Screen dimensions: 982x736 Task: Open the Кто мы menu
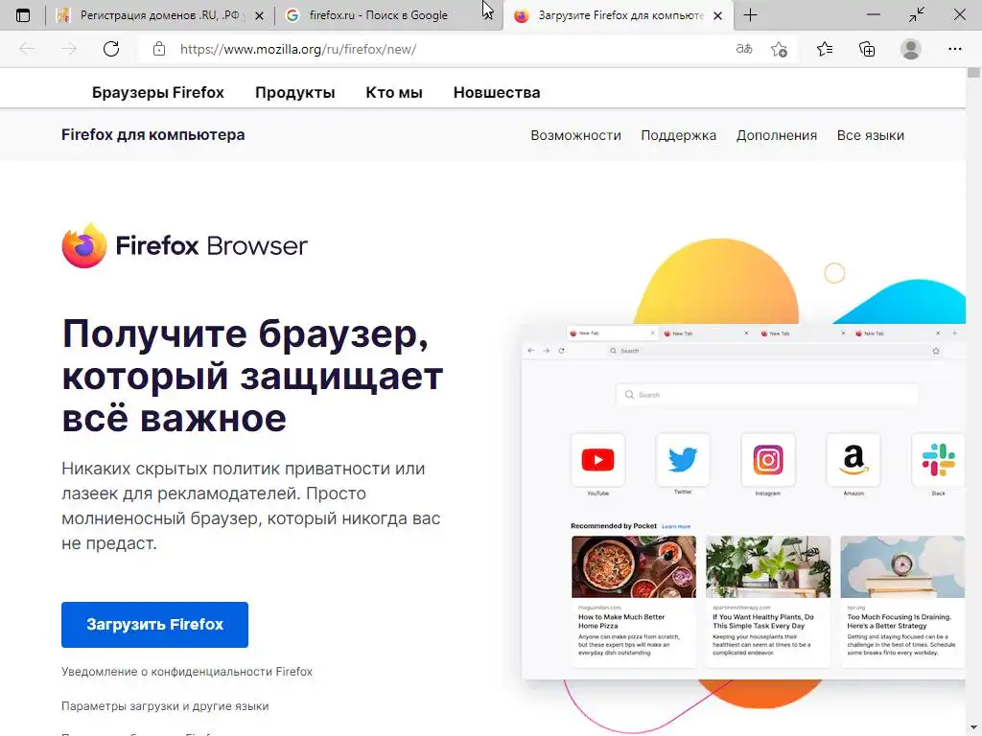pos(394,93)
